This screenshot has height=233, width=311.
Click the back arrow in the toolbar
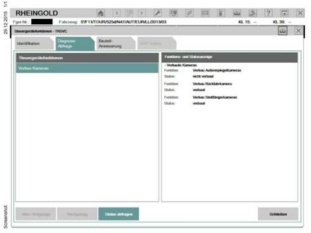coord(117,13)
